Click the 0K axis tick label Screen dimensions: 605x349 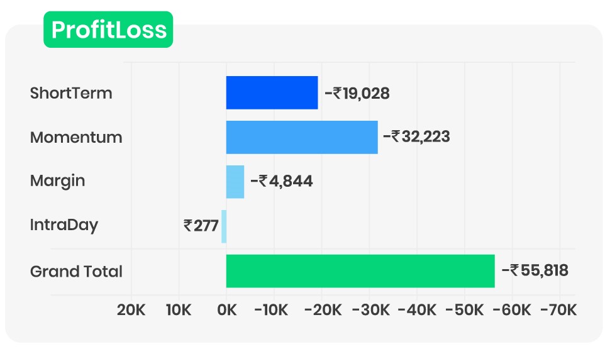click(x=226, y=310)
